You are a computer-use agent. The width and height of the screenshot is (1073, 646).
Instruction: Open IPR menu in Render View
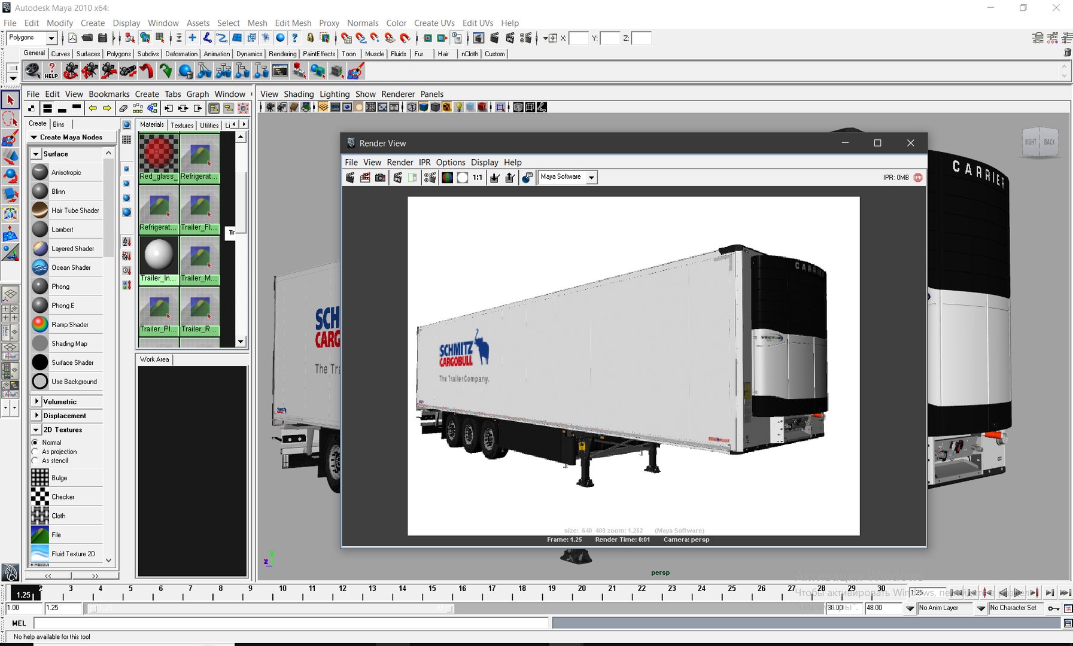pyautogui.click(x=424, y=162)
